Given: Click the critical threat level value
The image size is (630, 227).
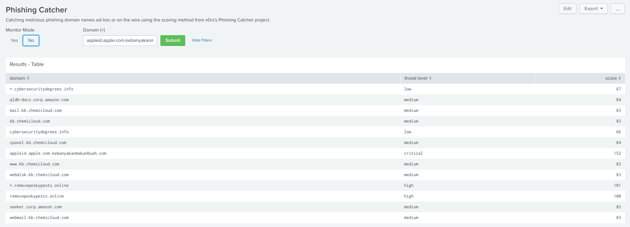Looking at the screenshot, I should (413, 153).
